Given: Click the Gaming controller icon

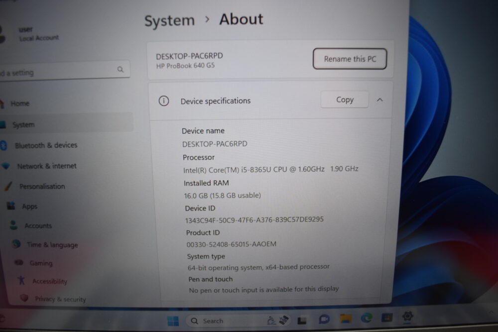Looking at the screenshot, I should point(19,262).
